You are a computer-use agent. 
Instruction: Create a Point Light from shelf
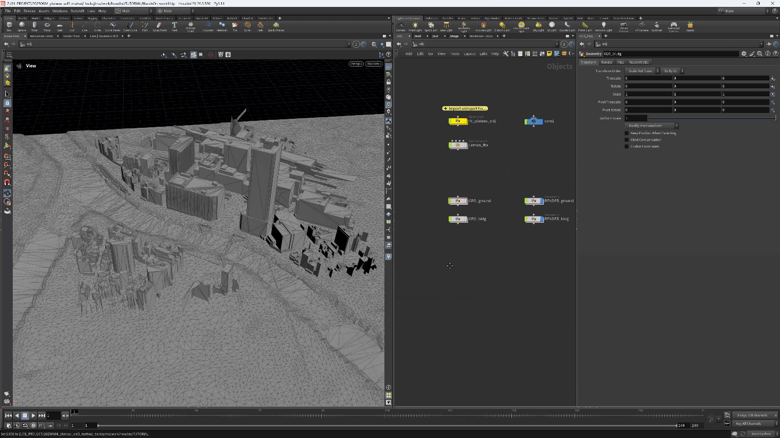pyautogui.click(x=415, y=25)
